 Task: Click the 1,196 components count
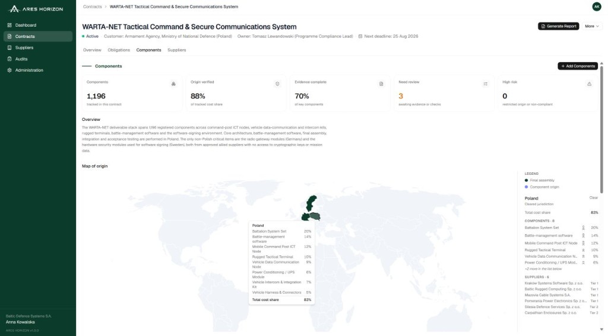click(96, 96)
